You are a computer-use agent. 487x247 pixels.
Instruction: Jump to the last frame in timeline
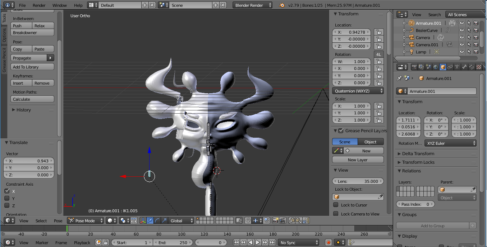click(272, 243)
